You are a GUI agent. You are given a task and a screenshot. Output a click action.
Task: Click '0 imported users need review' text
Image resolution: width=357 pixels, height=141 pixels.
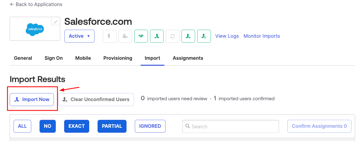(x=174, y=98)
